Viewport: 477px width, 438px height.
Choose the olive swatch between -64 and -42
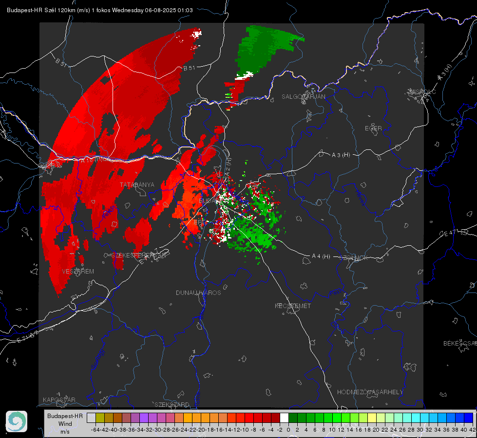100,418
